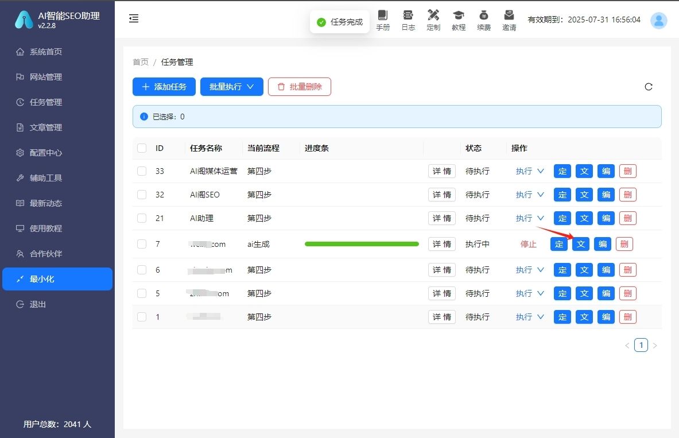
Task: Select 最小化 in sidebar
Action: (57, 279)
